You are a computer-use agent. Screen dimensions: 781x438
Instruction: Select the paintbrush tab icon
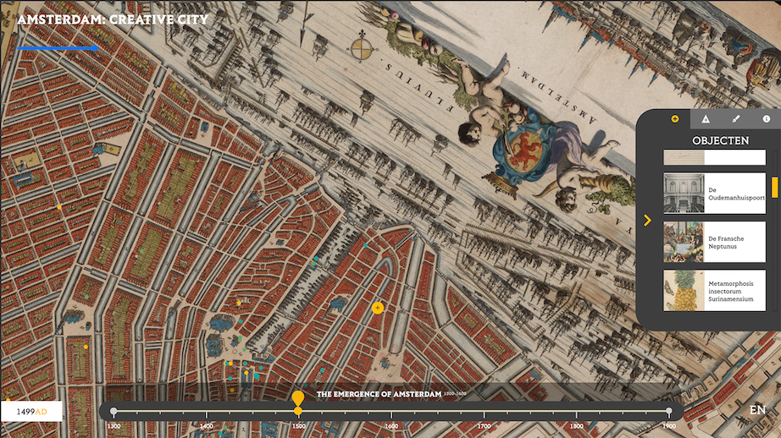(x=736, y=119)
